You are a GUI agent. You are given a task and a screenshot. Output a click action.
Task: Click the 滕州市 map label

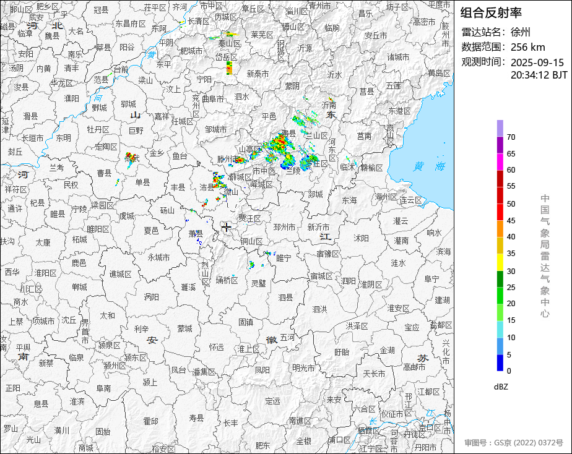(228, 159)
